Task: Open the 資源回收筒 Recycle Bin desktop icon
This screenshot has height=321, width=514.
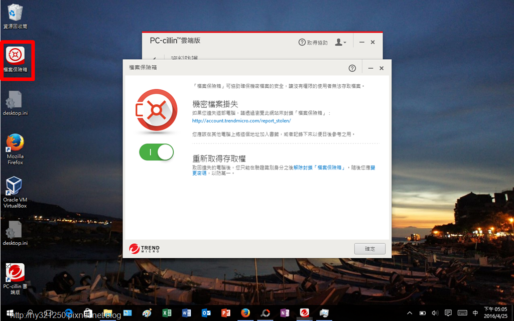Action: [x=15, y=17]
